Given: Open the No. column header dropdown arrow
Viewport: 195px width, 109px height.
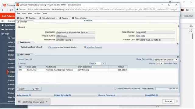Looking at the screenshot, I should click(26, 67).
